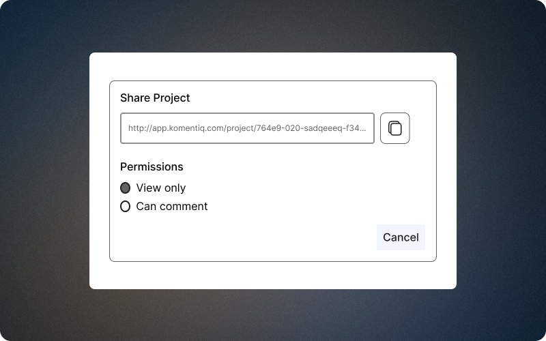Click the app.komentiq.com part of the link
The width and height of the screenshot is (546, 341).
click(188, 128)
